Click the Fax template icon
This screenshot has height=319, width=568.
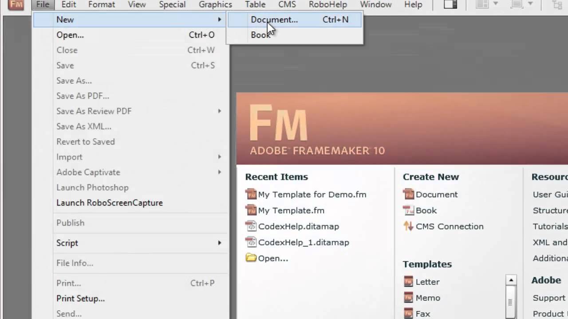(408, 313)
